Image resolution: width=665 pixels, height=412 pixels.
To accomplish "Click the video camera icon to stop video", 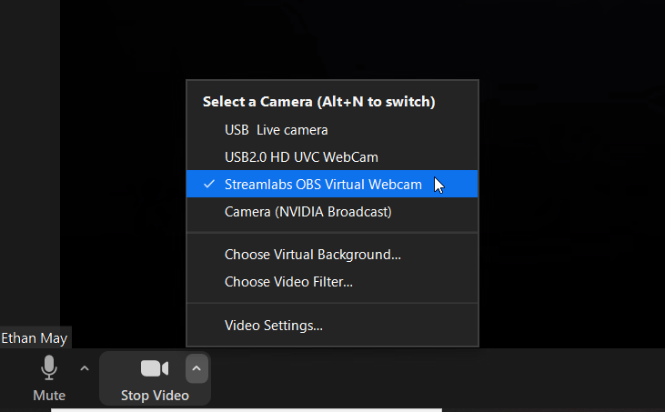I will coord(155,368).
